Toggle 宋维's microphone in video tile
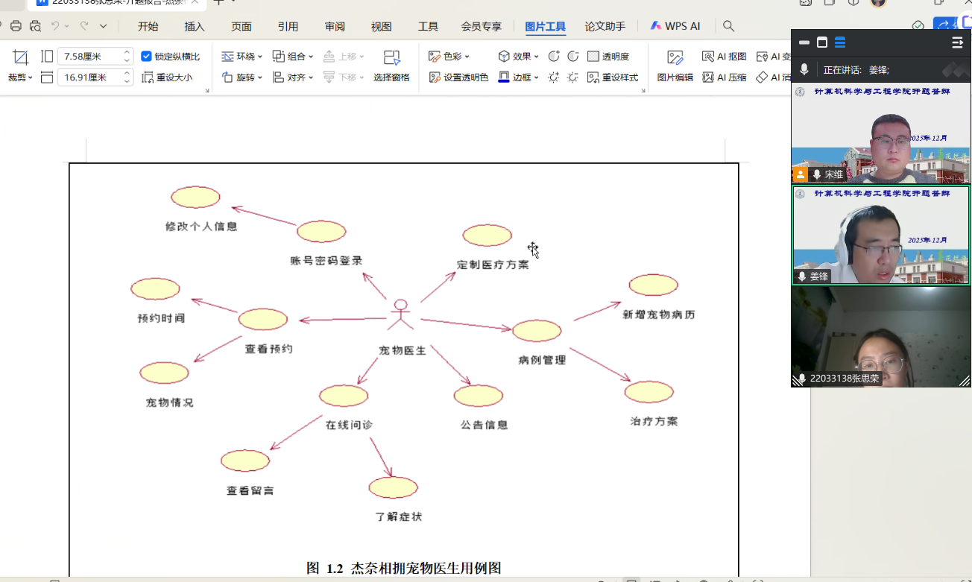Image resolution: width=972 pixels, height=582 pixels. click(817, 174)
